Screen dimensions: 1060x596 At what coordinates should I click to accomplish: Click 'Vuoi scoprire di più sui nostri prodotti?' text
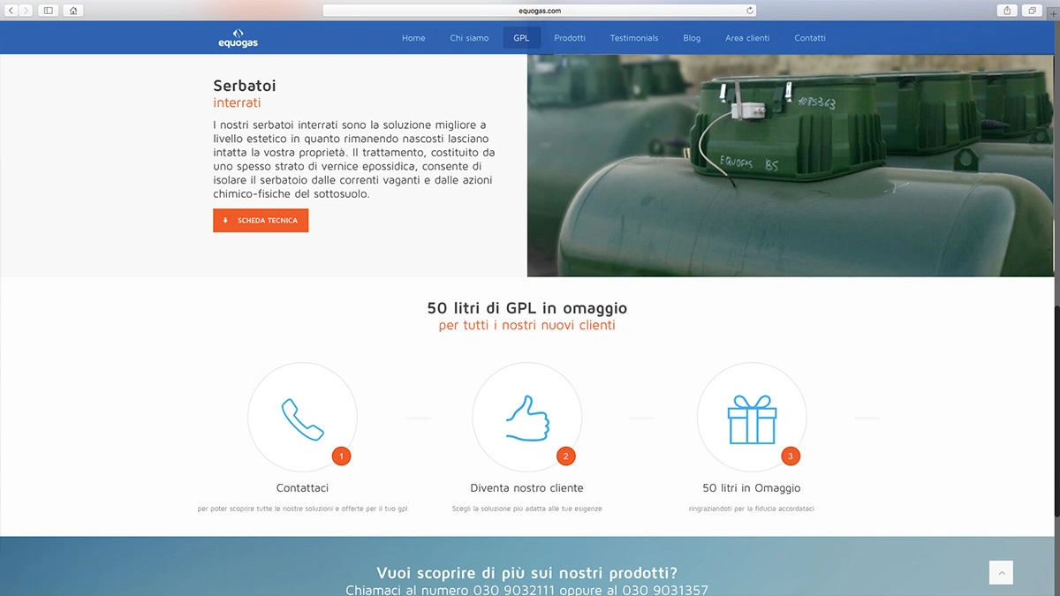pyautogui.click(x=527, y=572)
